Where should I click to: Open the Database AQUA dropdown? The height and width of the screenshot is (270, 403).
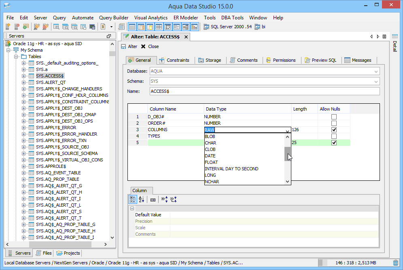376,71
